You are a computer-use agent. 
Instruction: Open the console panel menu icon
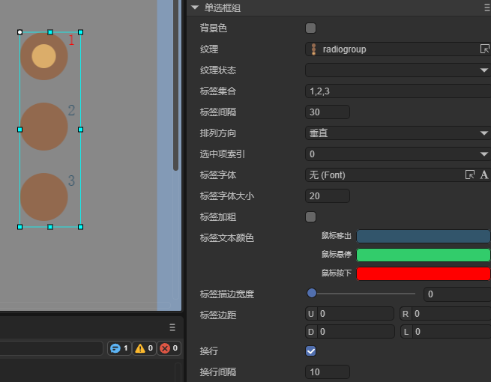tap(172, 327)
